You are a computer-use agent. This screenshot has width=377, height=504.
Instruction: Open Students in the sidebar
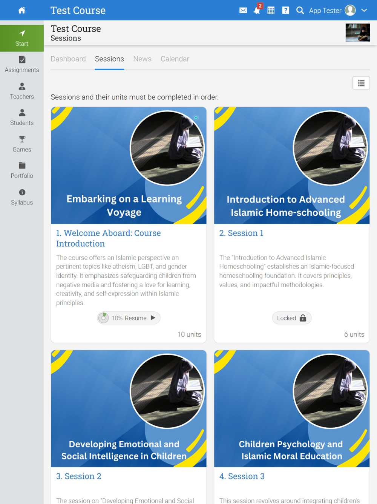[22, 117]
